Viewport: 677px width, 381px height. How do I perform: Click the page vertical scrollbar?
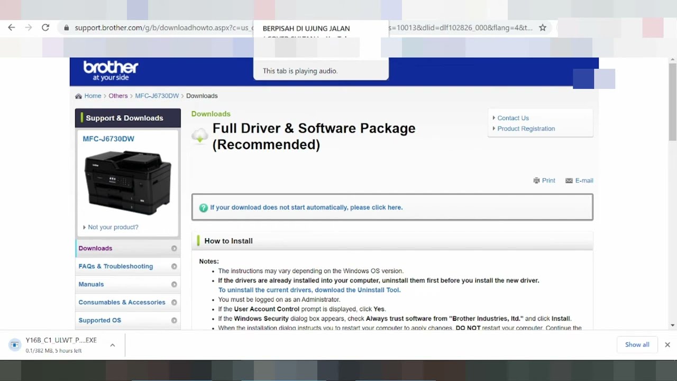pos(673,102)
